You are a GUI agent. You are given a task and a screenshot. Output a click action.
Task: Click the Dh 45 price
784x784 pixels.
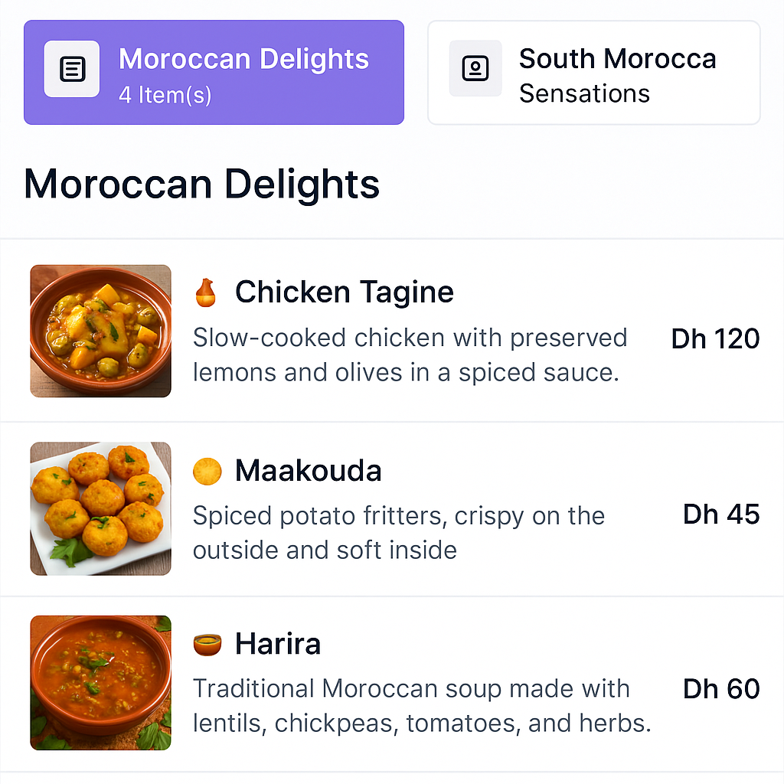(721, 514)
